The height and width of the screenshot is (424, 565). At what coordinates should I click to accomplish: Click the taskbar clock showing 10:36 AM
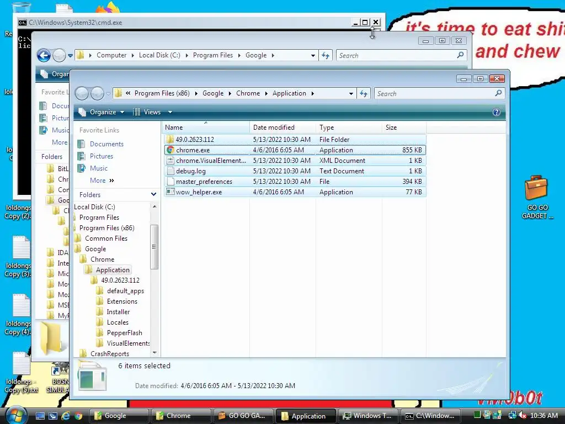543,415
